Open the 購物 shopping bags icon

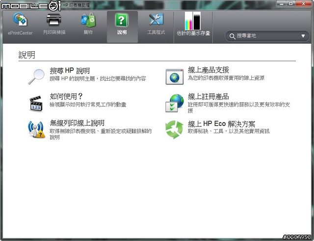[88, 20]
